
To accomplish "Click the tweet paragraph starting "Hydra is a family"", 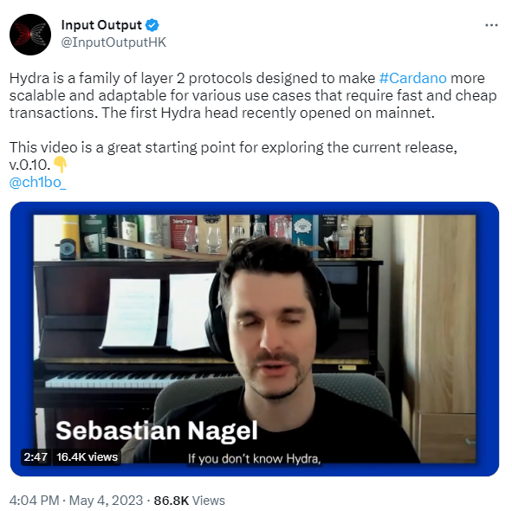I will [253, 95].
